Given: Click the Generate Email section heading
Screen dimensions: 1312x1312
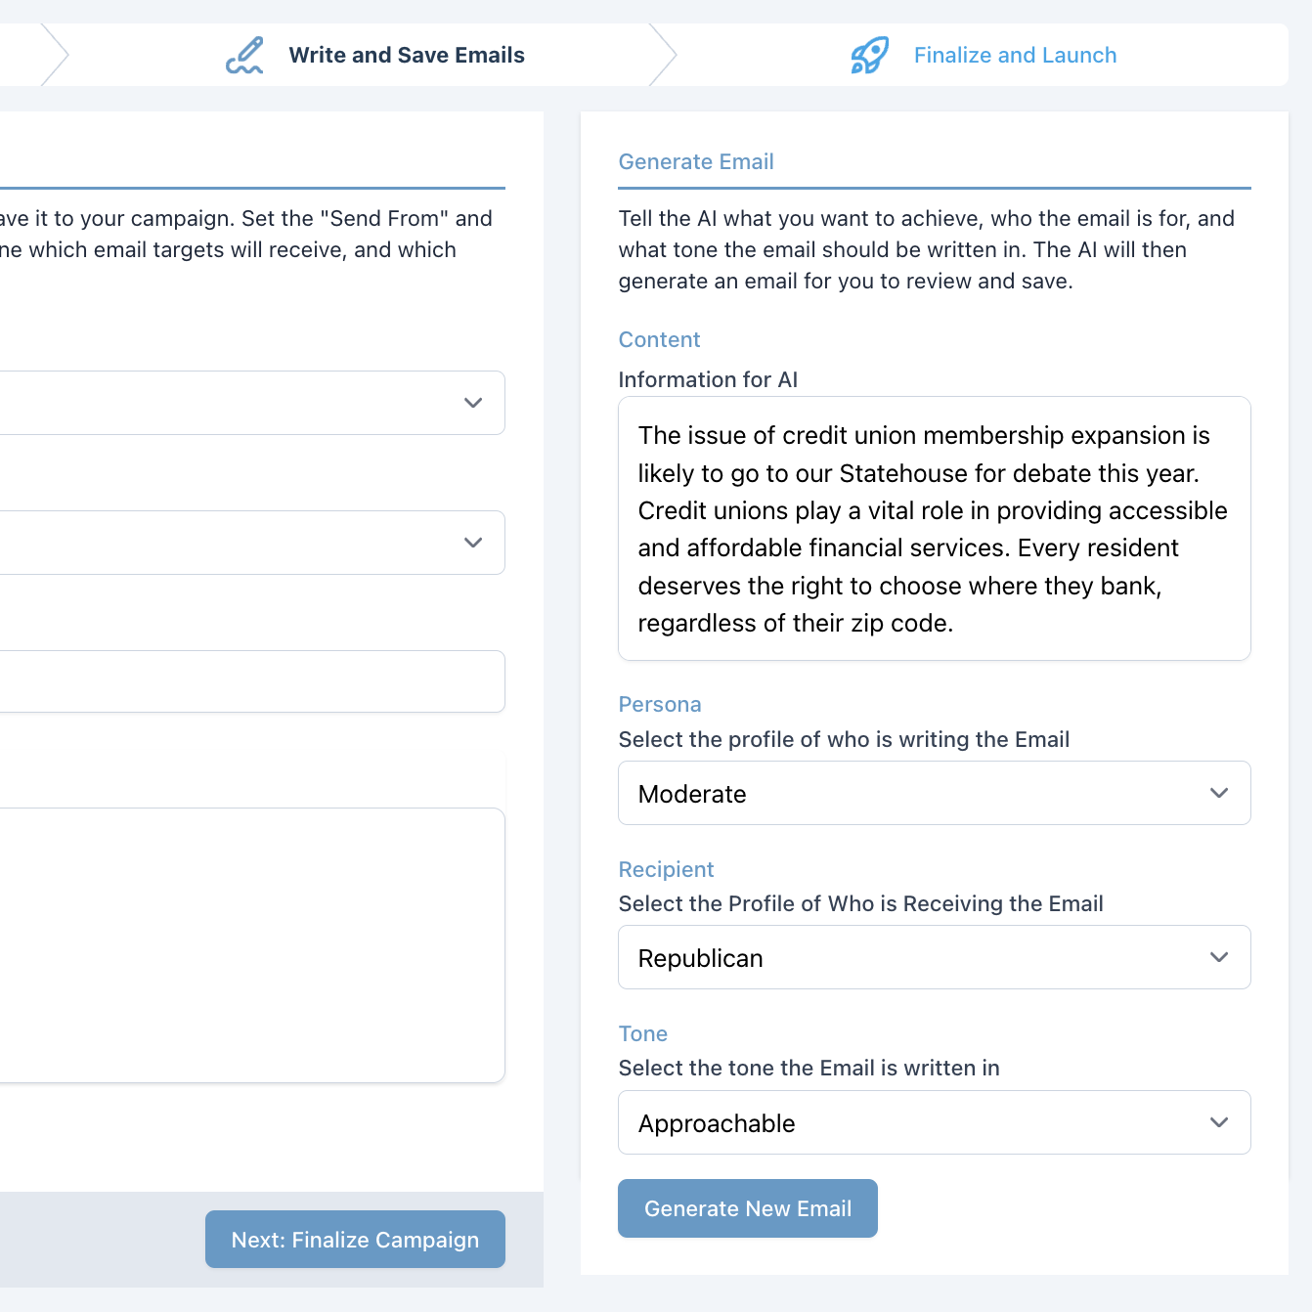Looking at the screenshot, I should [x=696, y=162].
